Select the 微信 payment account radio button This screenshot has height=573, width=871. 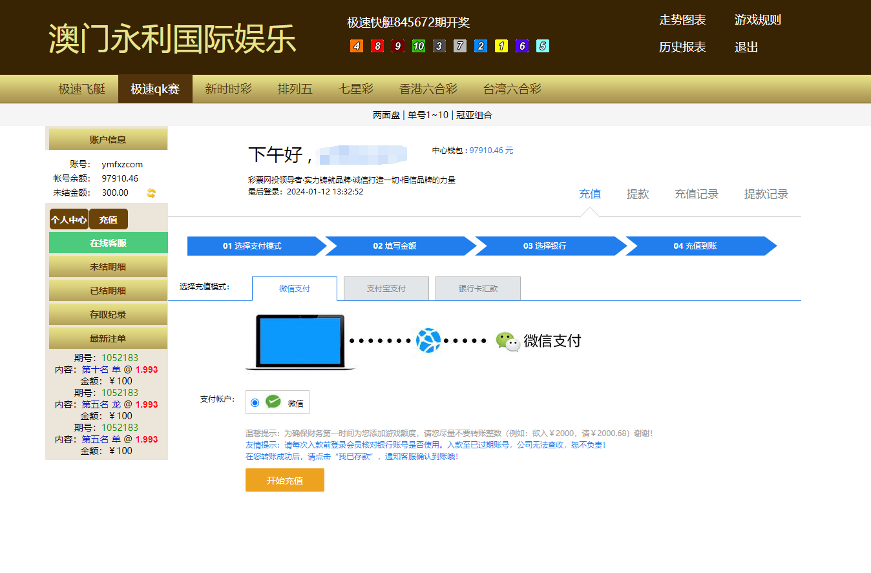[x=255, y=402]
